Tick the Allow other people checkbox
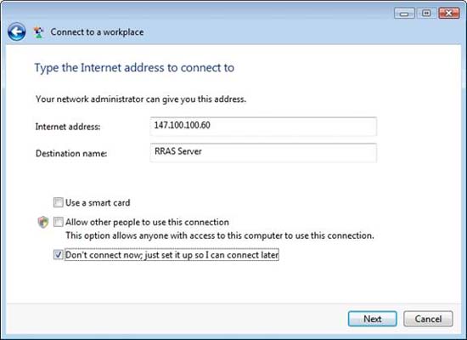The height and width of the screenshot is (340, 467). (58, 222)
